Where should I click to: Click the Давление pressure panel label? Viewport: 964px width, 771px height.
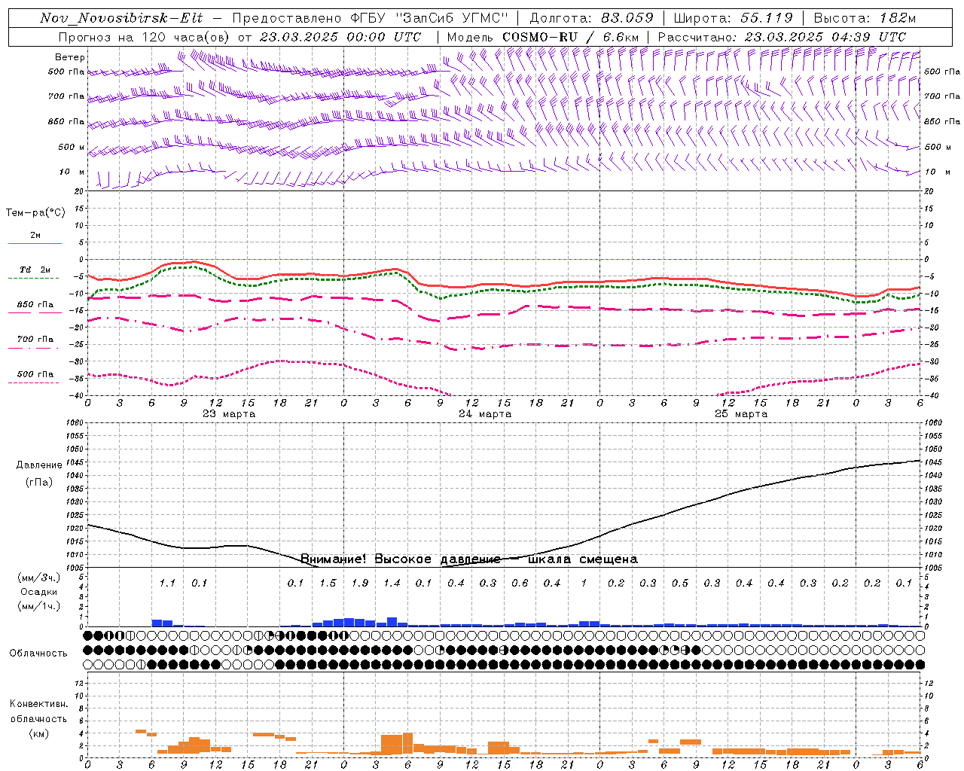[39, 465]
